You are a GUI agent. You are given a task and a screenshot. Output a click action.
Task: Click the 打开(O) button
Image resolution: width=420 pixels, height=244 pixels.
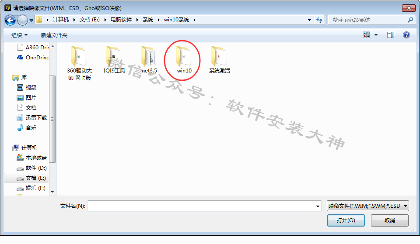pyautogui.click(x=346, y=220)
